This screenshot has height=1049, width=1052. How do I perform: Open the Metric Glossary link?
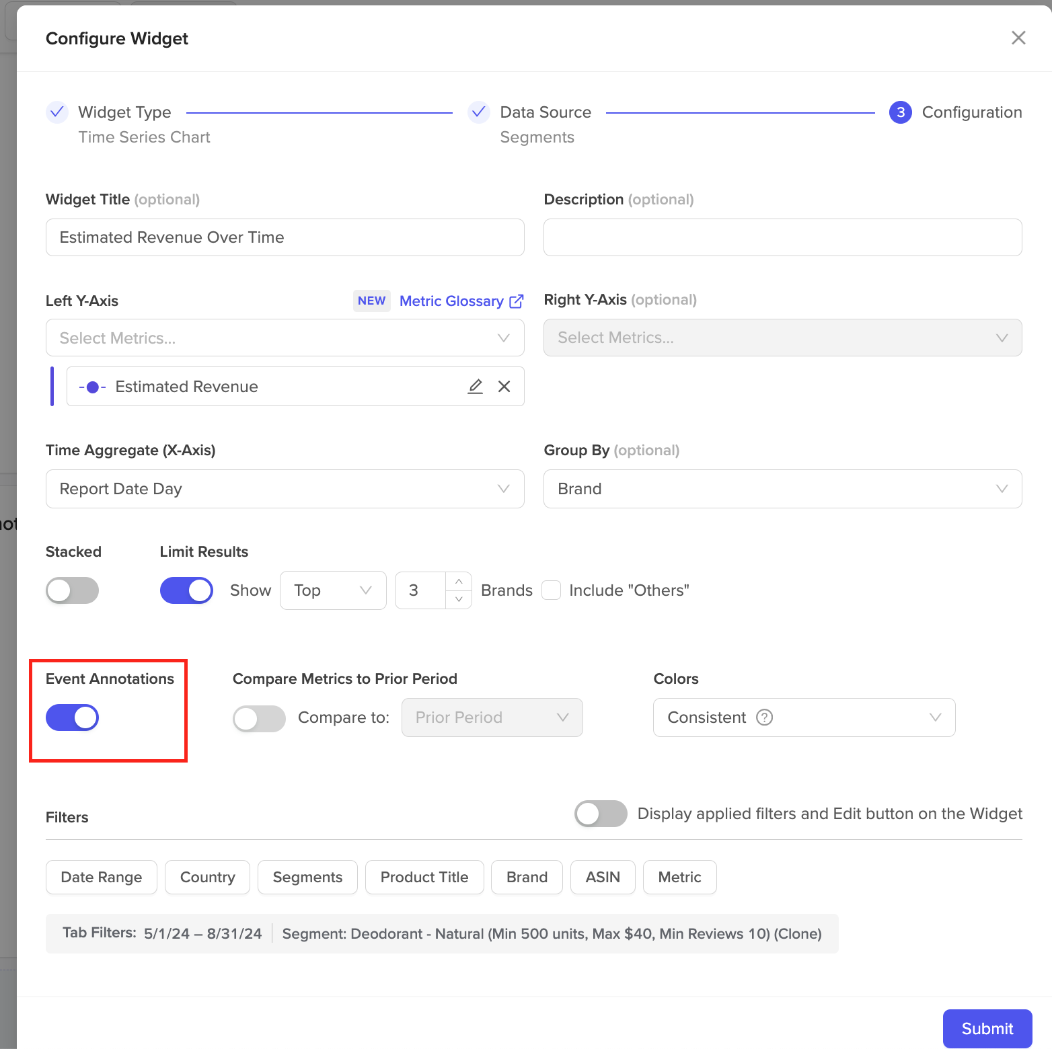[x=451, y=301]
